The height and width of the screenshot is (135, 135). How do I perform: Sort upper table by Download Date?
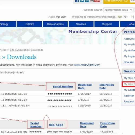click(x=85, y=86)
